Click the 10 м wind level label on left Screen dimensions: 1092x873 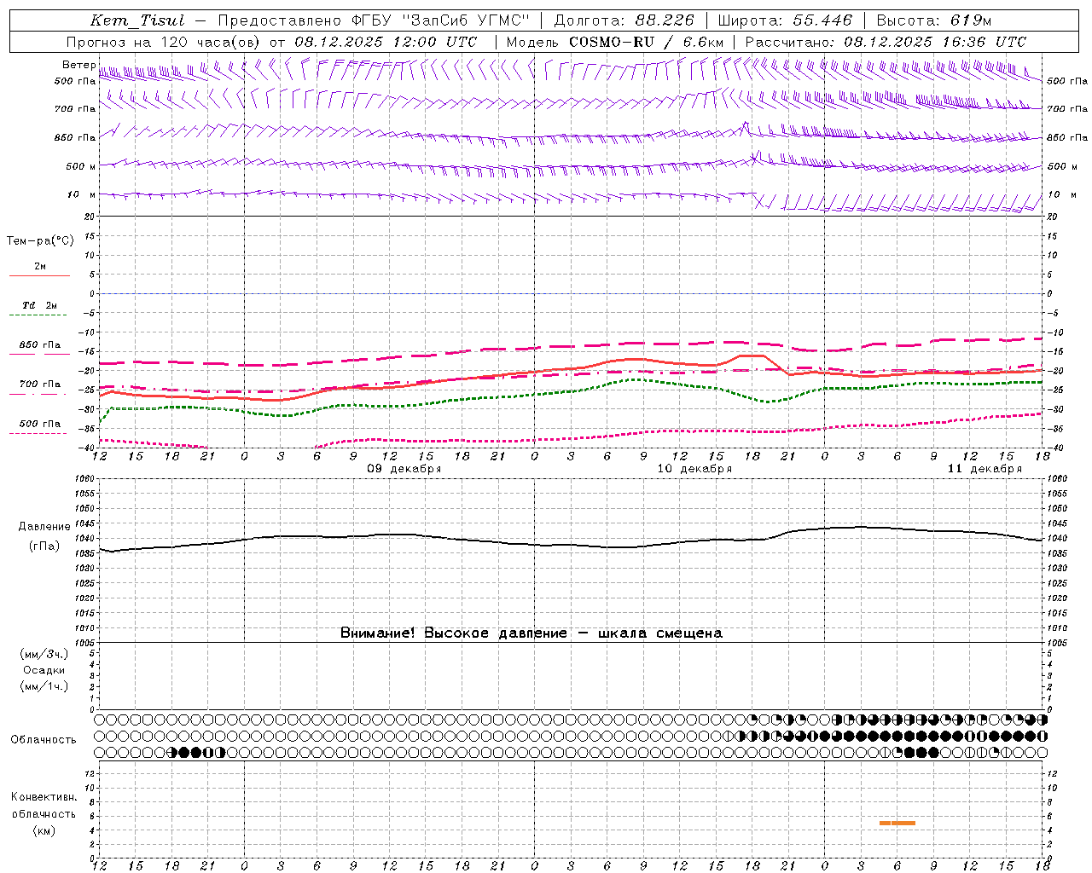[81, 194]
